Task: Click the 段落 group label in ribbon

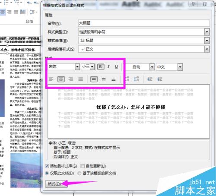Action: (29, 22)
